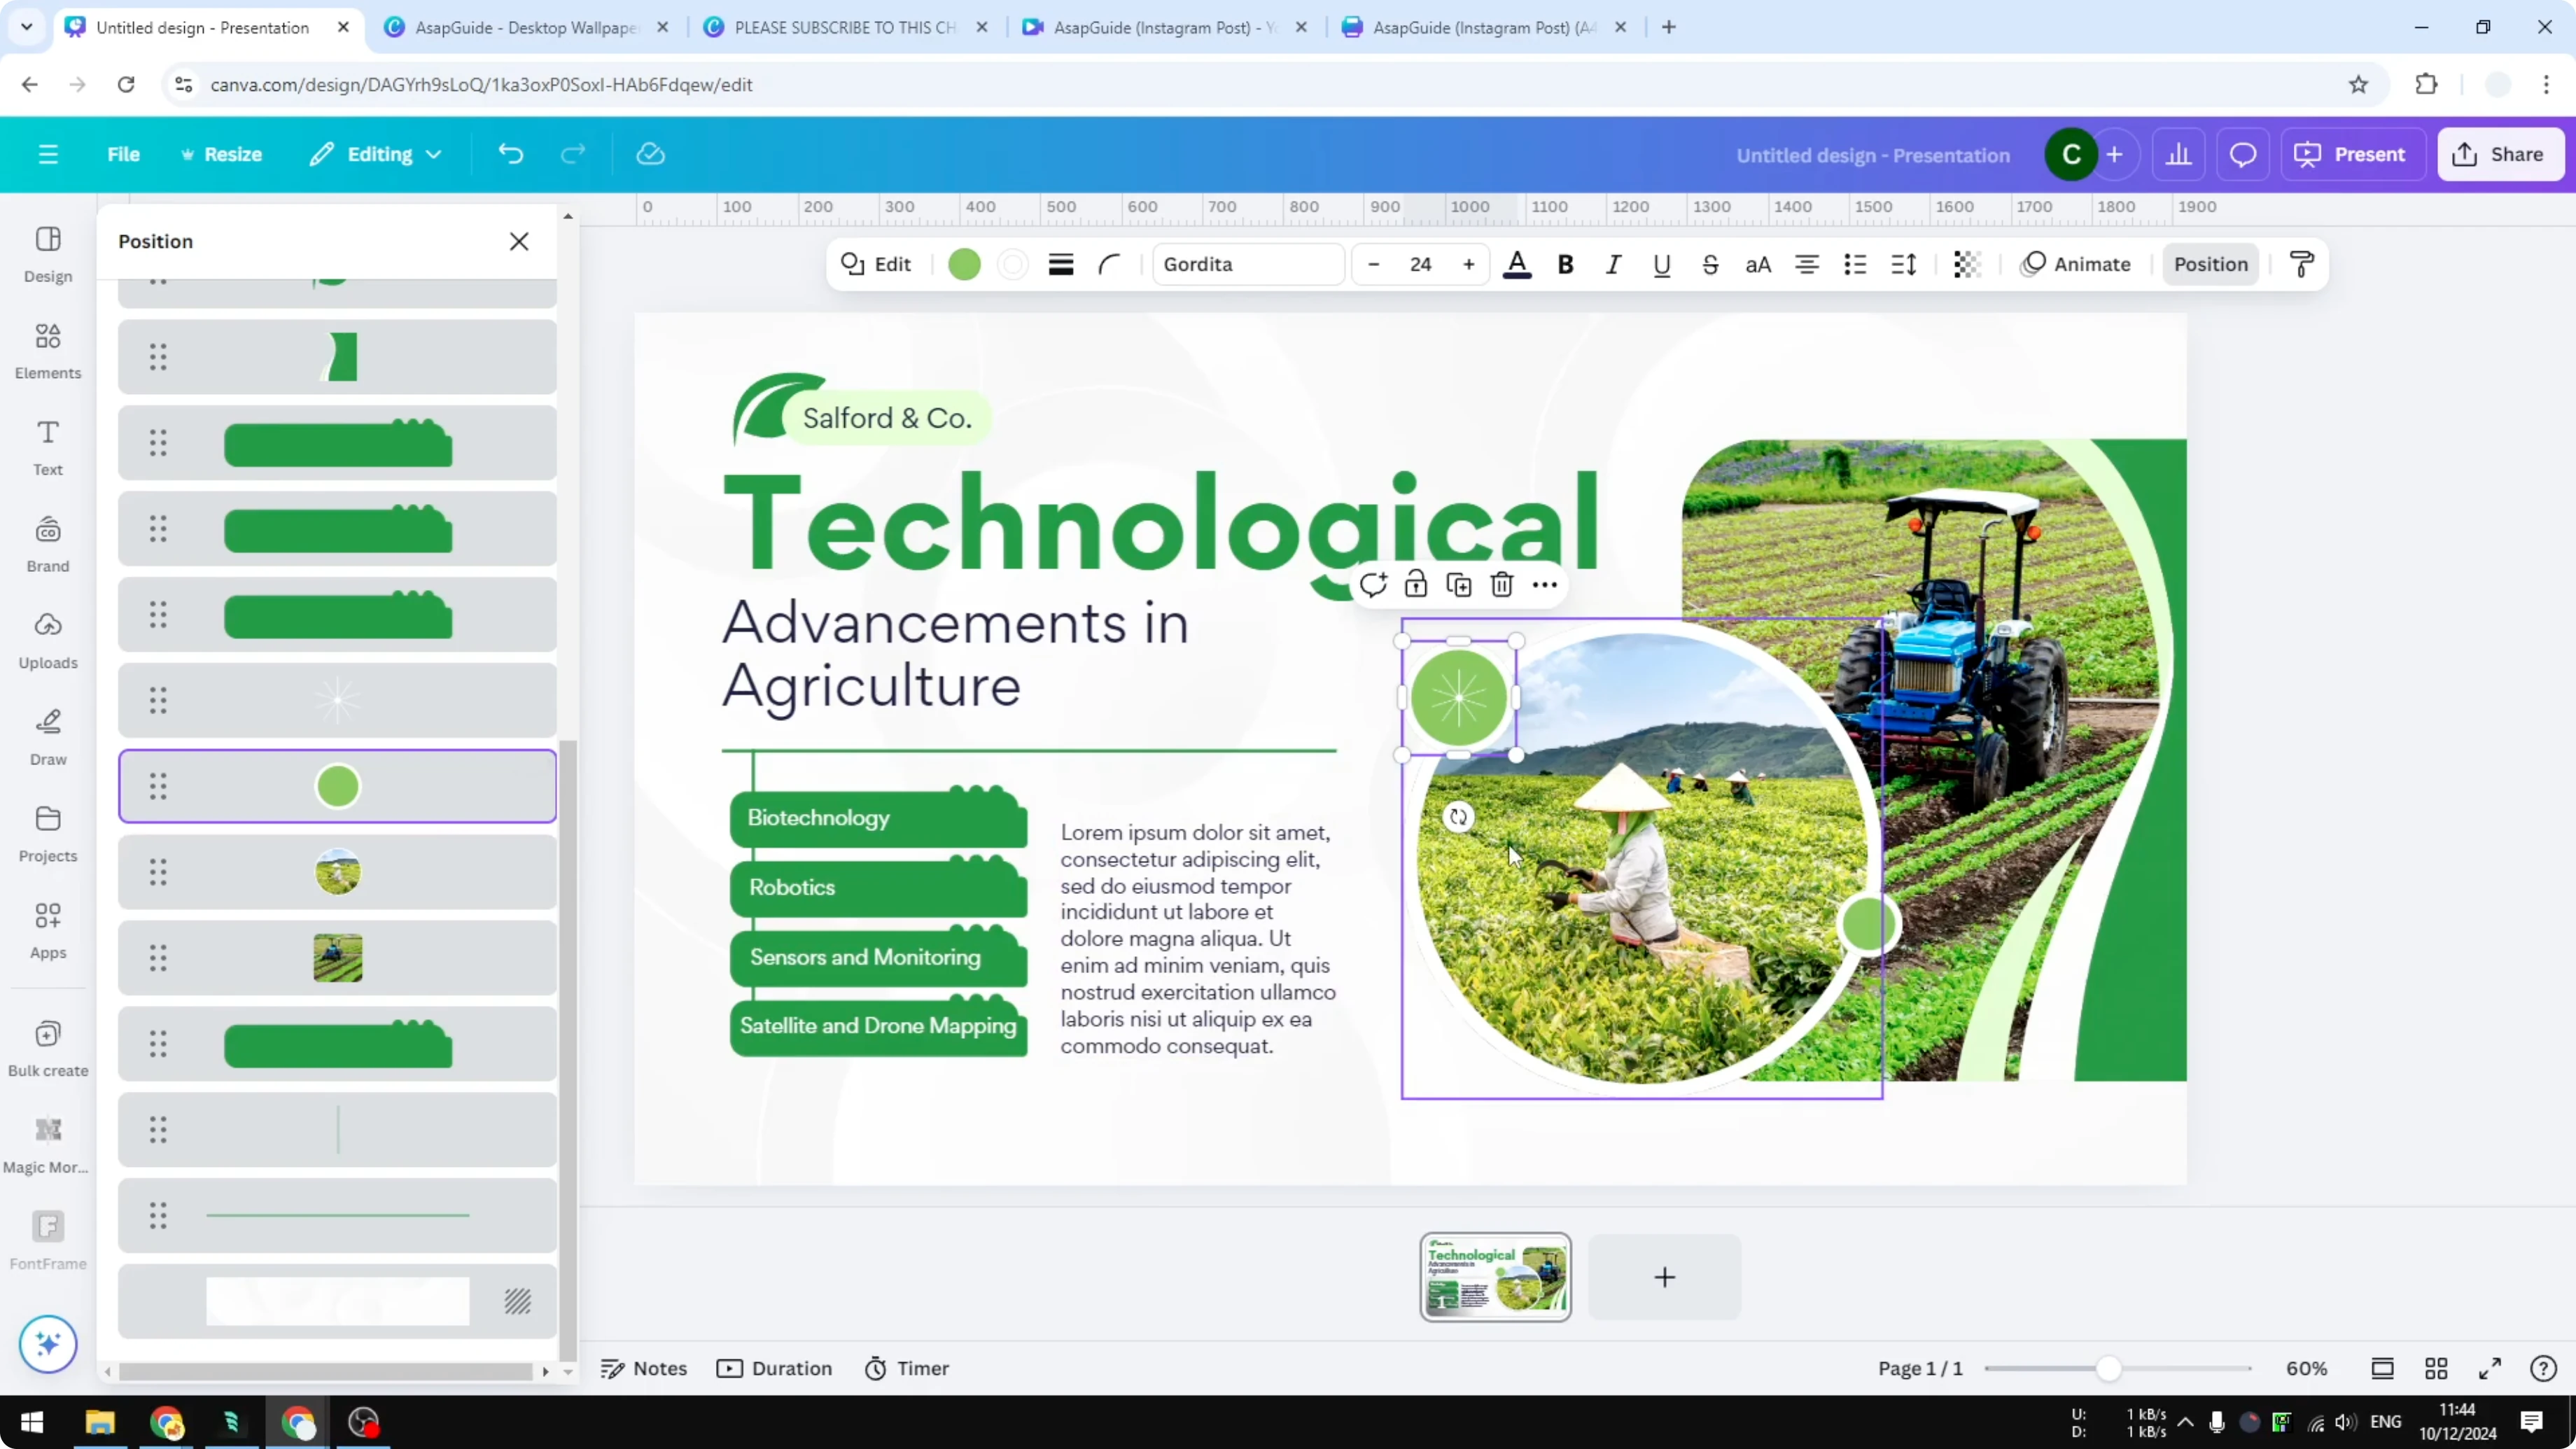
Task: Toggle strikethrough formatting
Action: [1710, 264]
